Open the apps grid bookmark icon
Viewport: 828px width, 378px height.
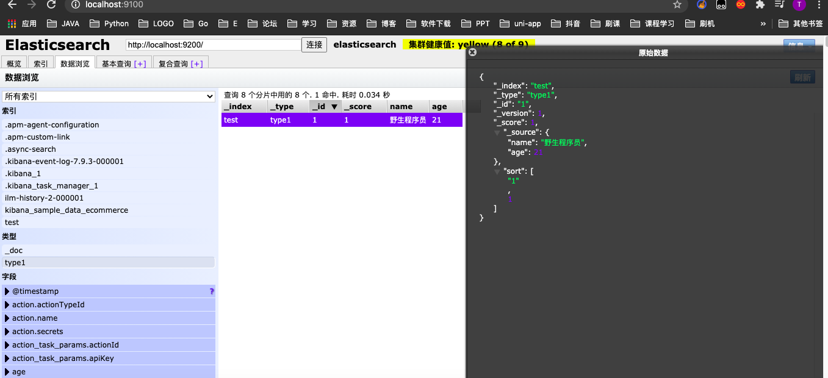pyautogui.click(x=12, y=24)
